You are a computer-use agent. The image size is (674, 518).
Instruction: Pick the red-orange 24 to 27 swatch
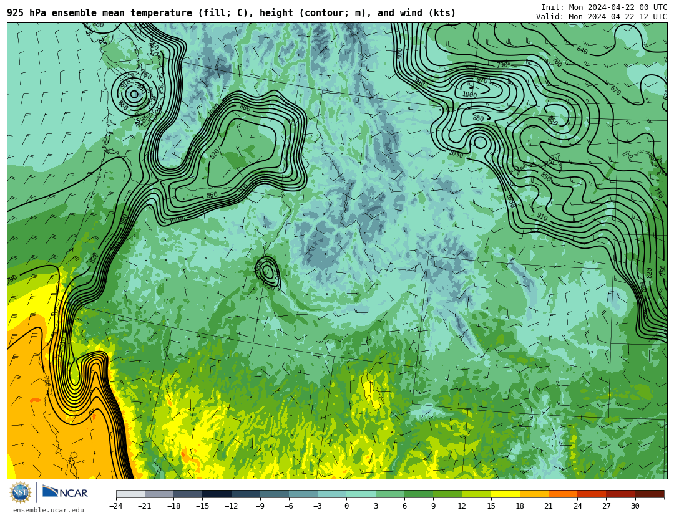[592, 494]
